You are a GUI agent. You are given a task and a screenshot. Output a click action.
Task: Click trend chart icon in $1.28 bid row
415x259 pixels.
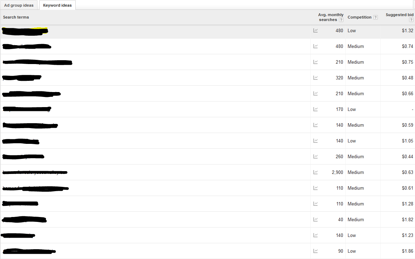coord(315,204)
